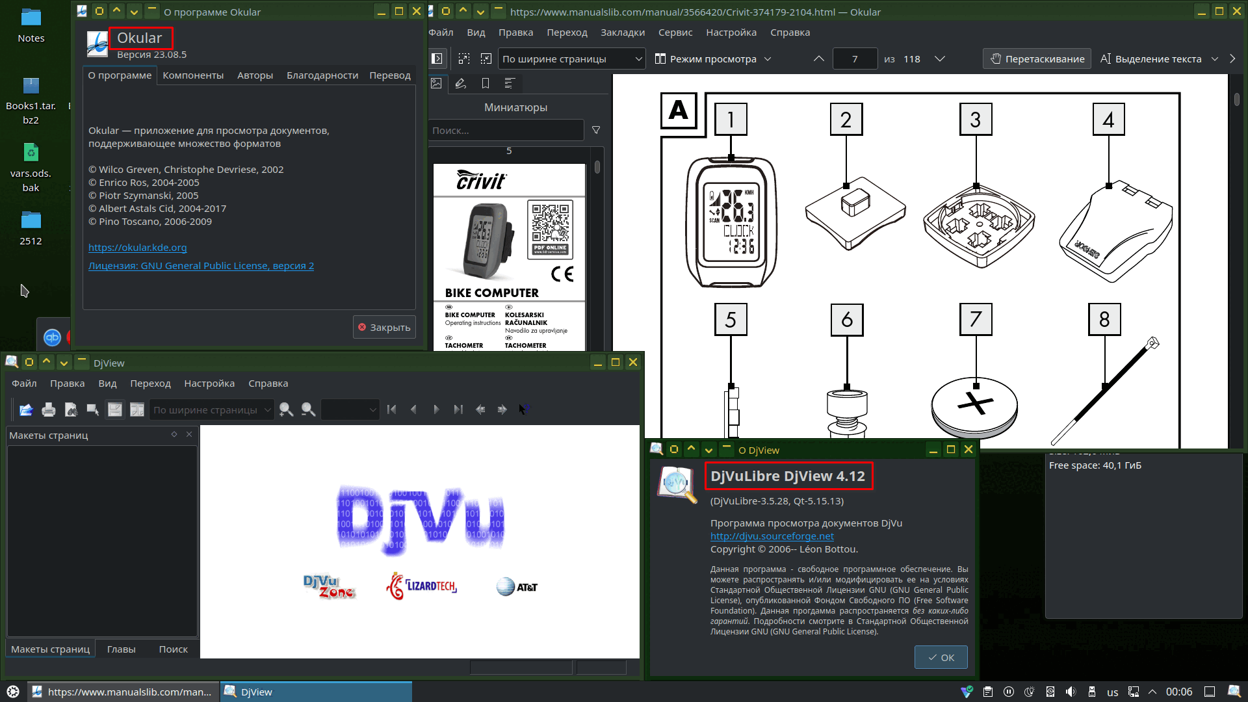Go to previous page with Okular up chevron

tap(819, 58)
